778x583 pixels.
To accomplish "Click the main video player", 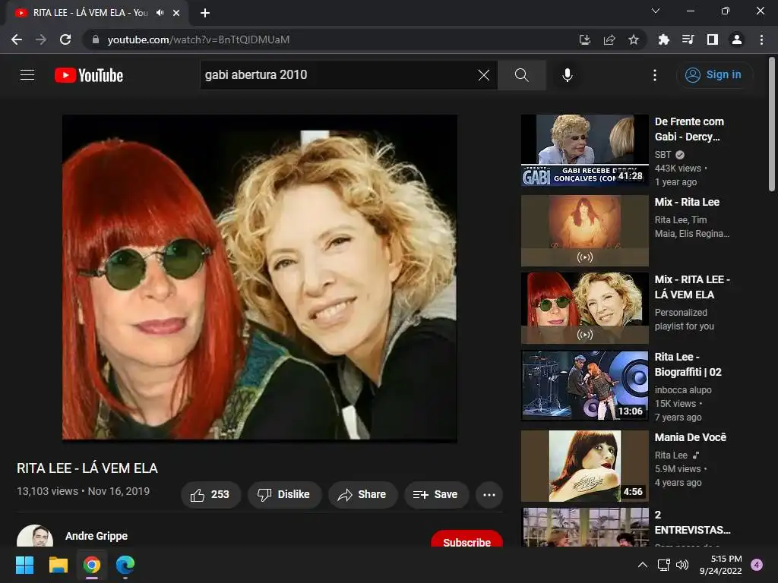I will (260, 278).
